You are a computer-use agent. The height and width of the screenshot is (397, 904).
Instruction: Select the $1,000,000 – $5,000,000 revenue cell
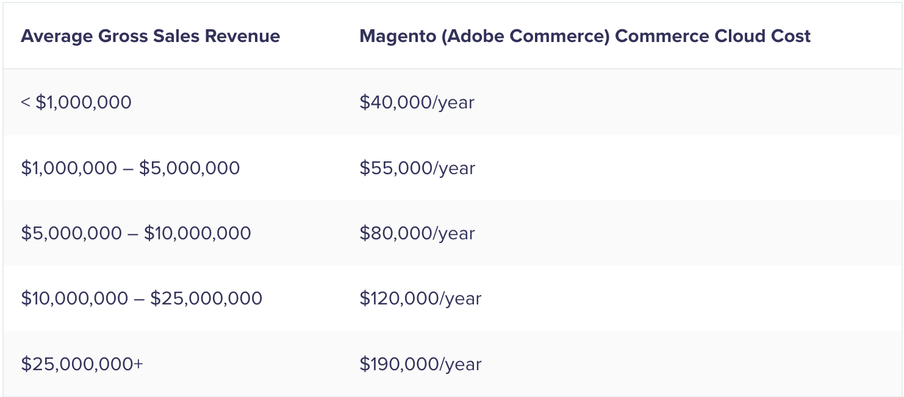coord(131,168)
